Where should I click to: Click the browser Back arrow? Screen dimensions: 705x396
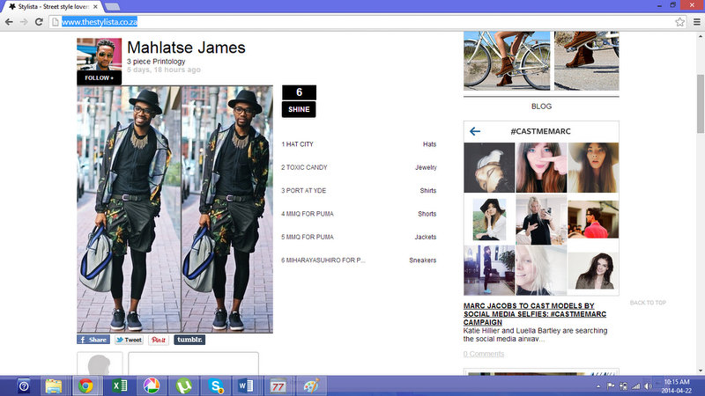9,21
